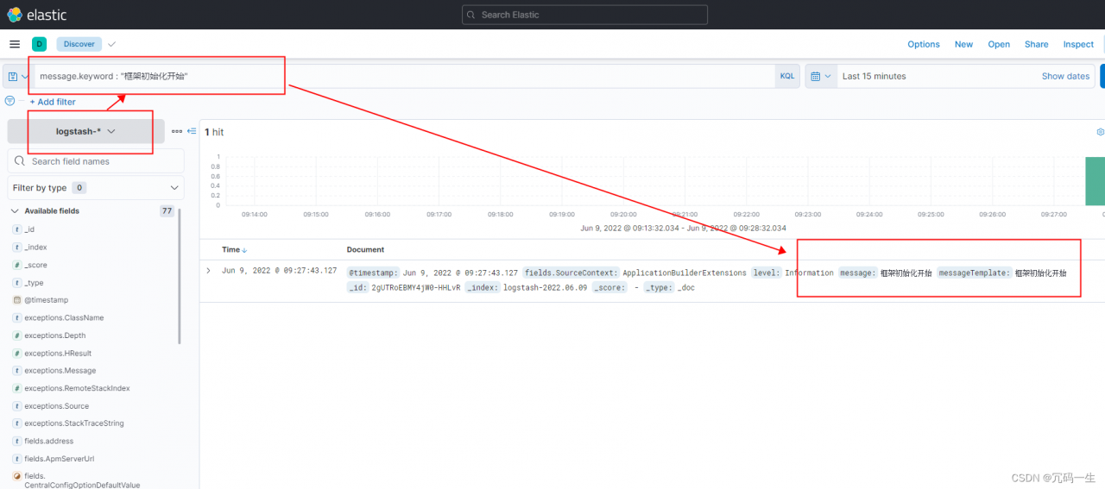Select the exceptions.Source field

click(x=56, y=406)
